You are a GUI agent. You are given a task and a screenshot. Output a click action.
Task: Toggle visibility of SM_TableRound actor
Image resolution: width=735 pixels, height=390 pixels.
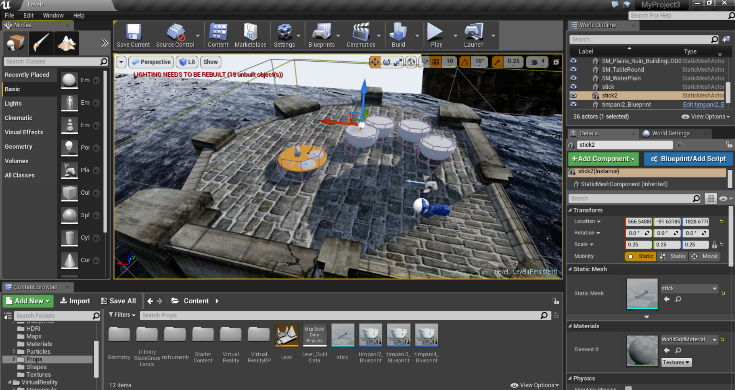click(x=573, y=69)
